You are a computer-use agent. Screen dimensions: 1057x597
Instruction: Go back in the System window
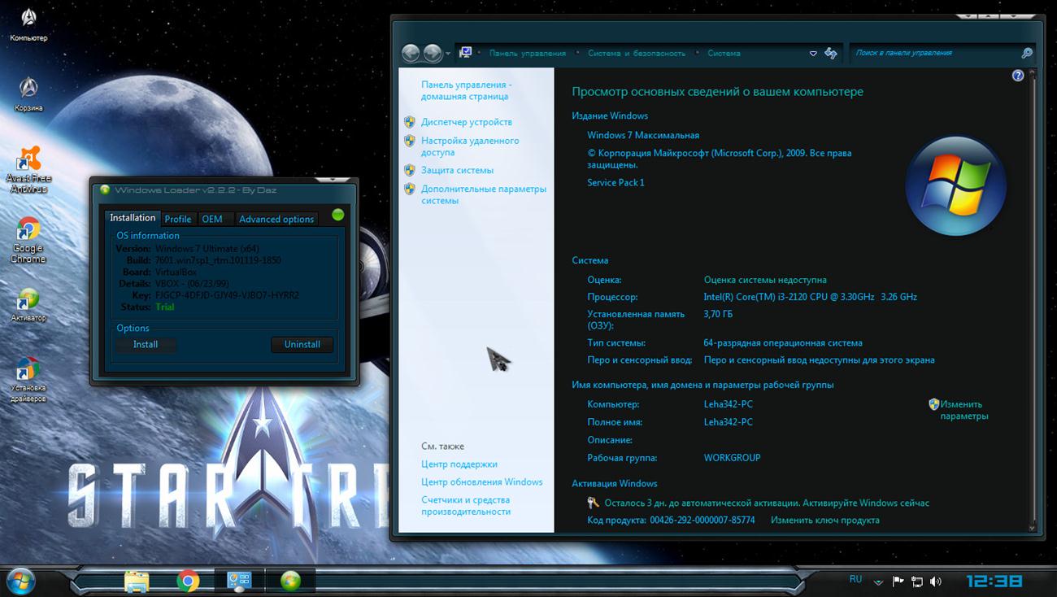point(411,54)
